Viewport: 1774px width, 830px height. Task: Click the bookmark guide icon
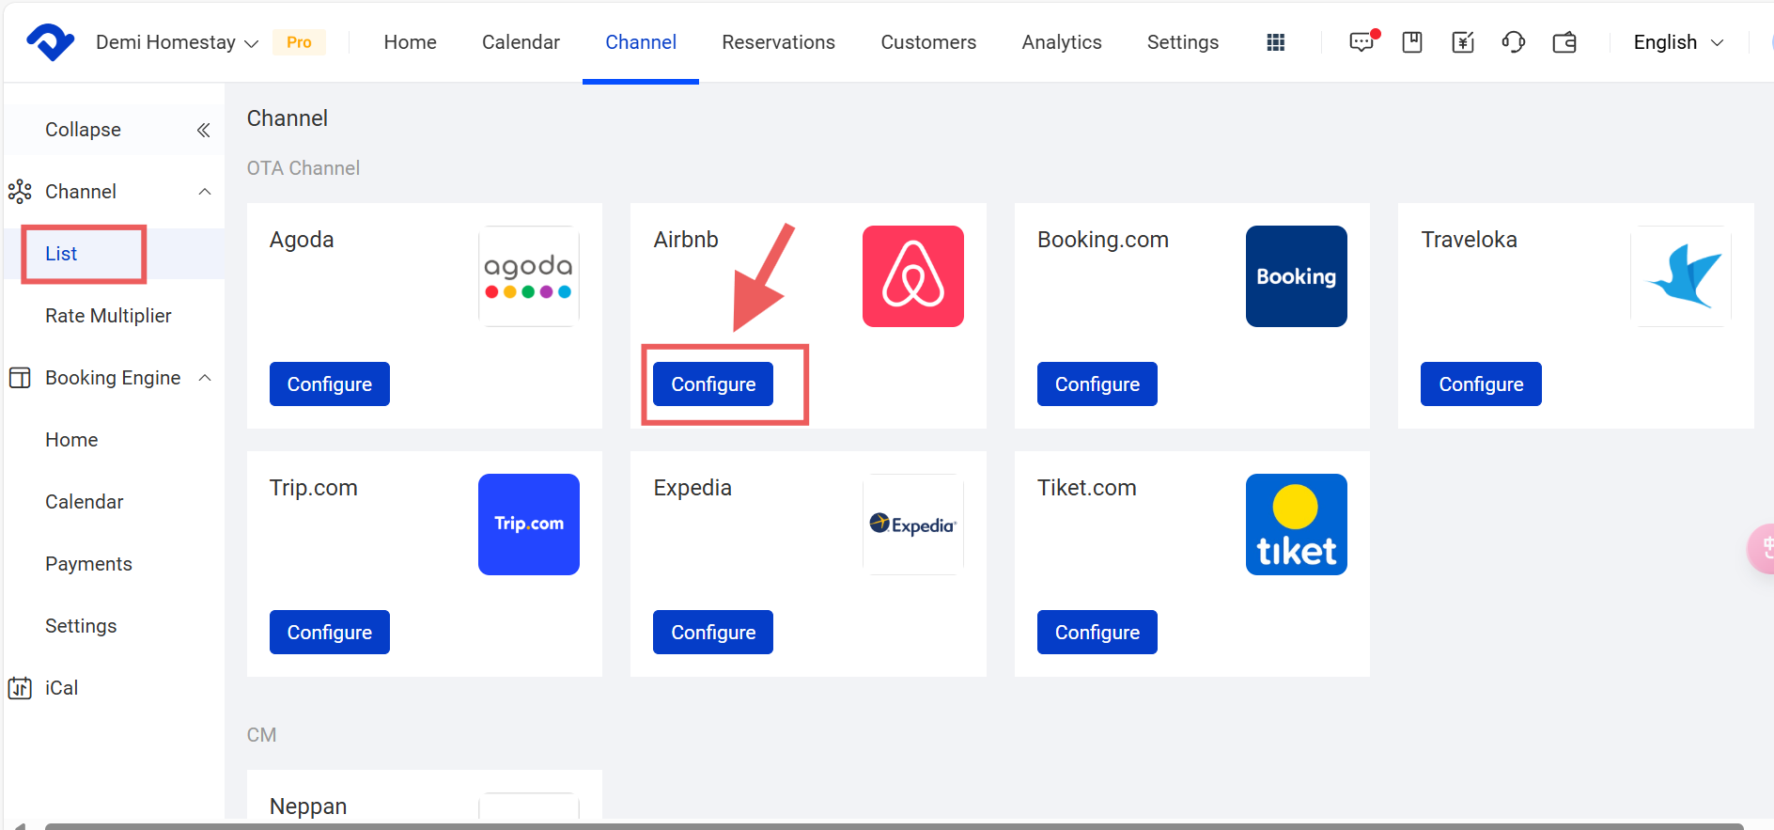coord(1412,42)
